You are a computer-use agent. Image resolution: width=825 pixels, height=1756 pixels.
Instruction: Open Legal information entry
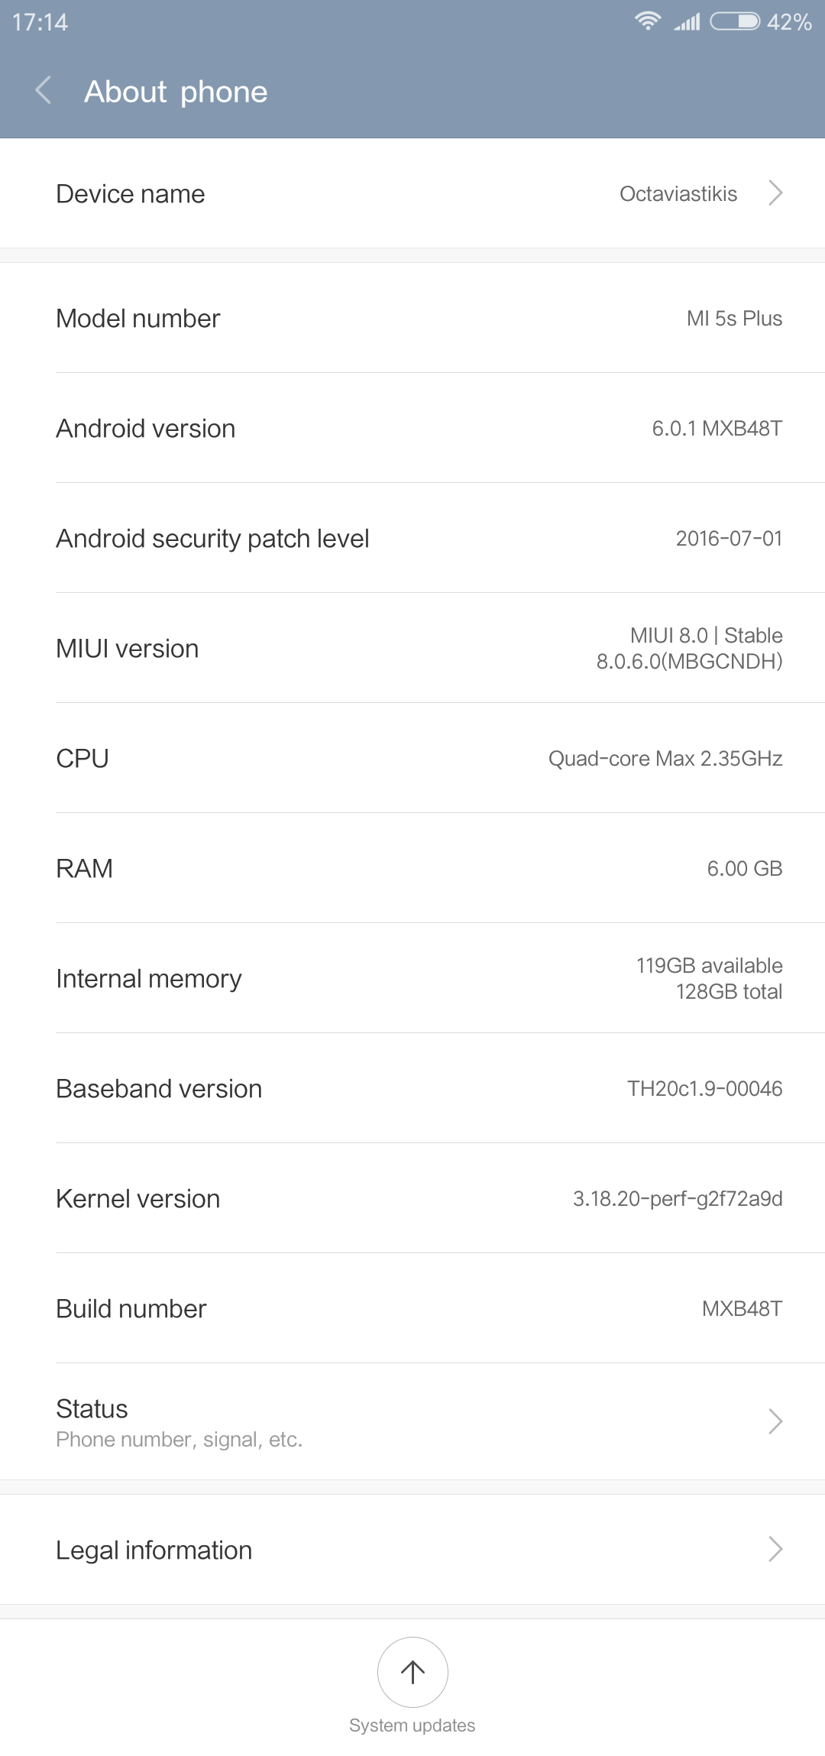412,1550
